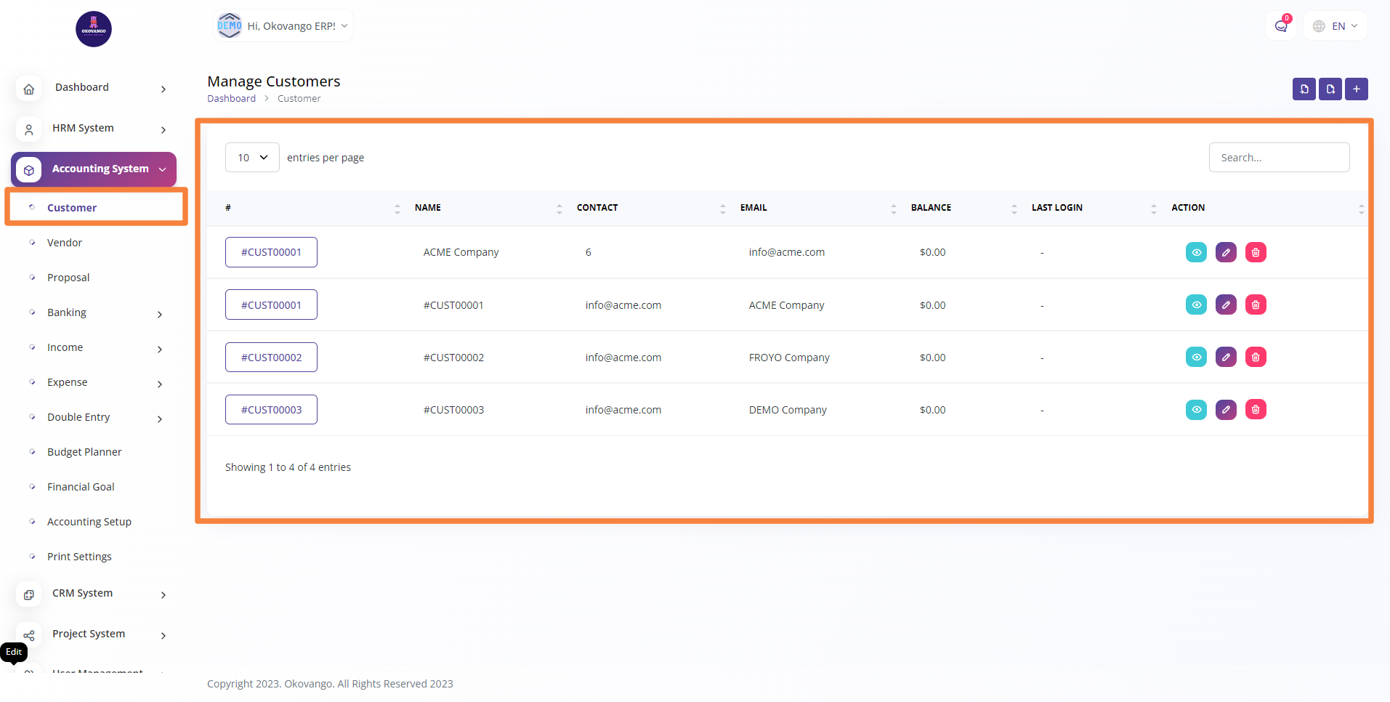Screen dimensions: 1390x702
Task: Click the Search input field
Action: tap(1279, 158)
